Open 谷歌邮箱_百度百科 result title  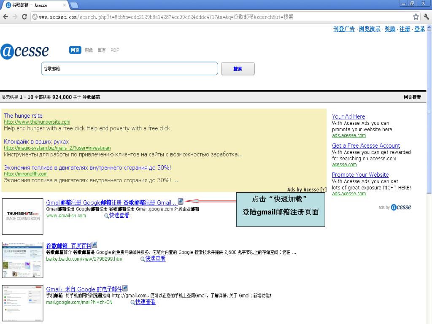(69, 246)
